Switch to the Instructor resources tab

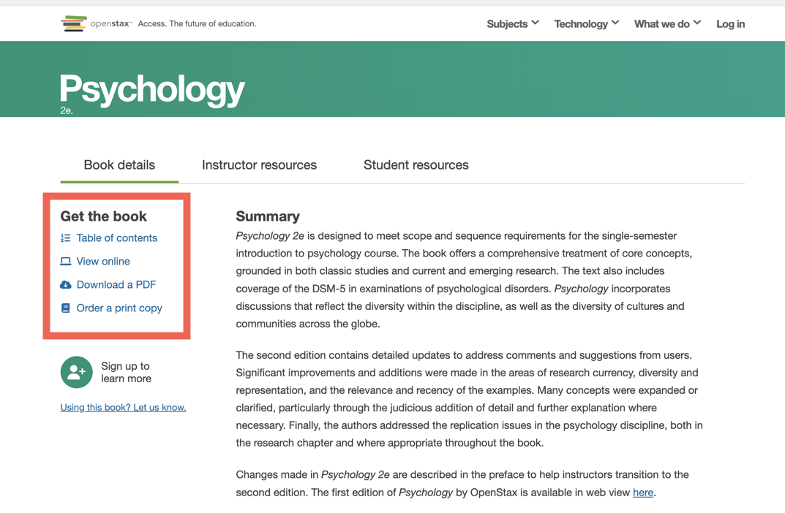259,165
